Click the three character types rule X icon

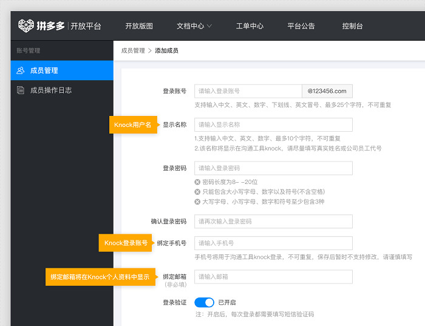coord(197,202)
